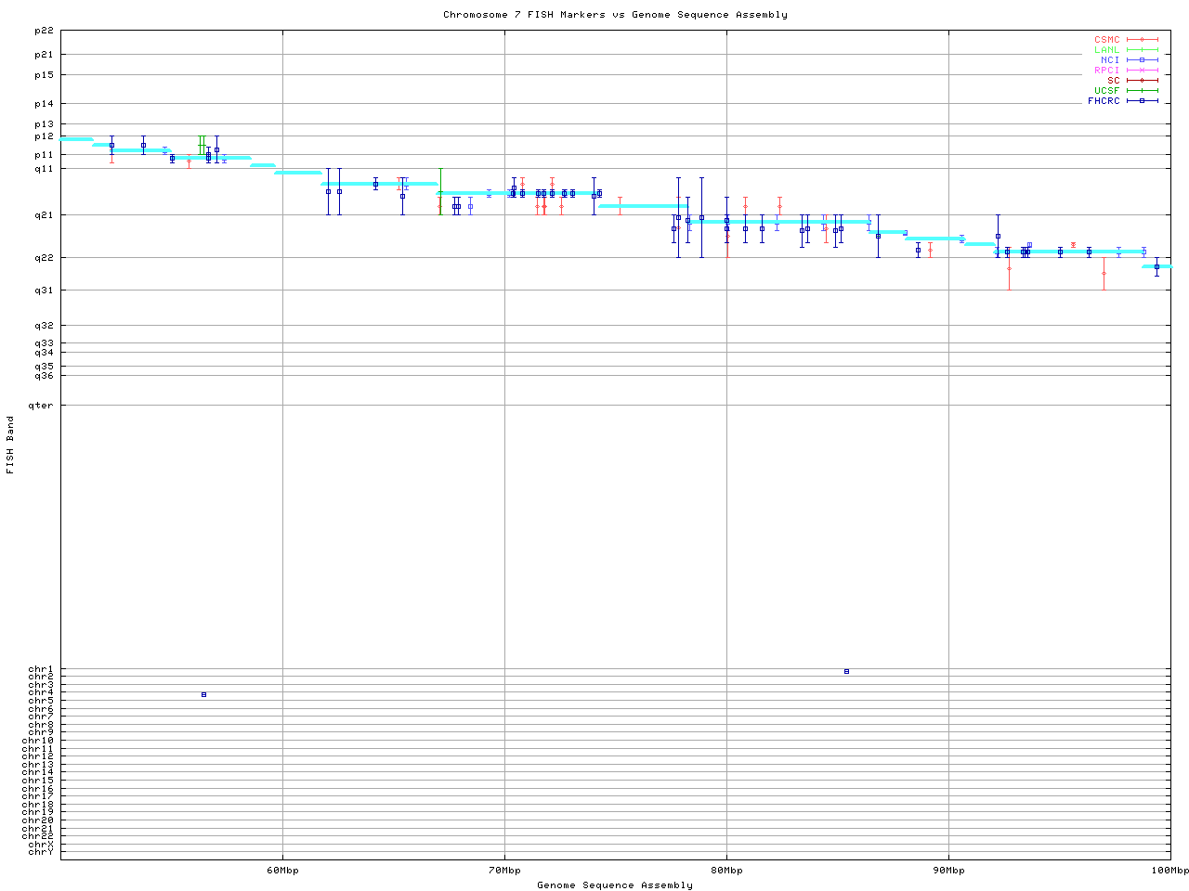Click the 100Mbp x-axis tick label
Screen dimensions: 1189x891
point(1169,870)
